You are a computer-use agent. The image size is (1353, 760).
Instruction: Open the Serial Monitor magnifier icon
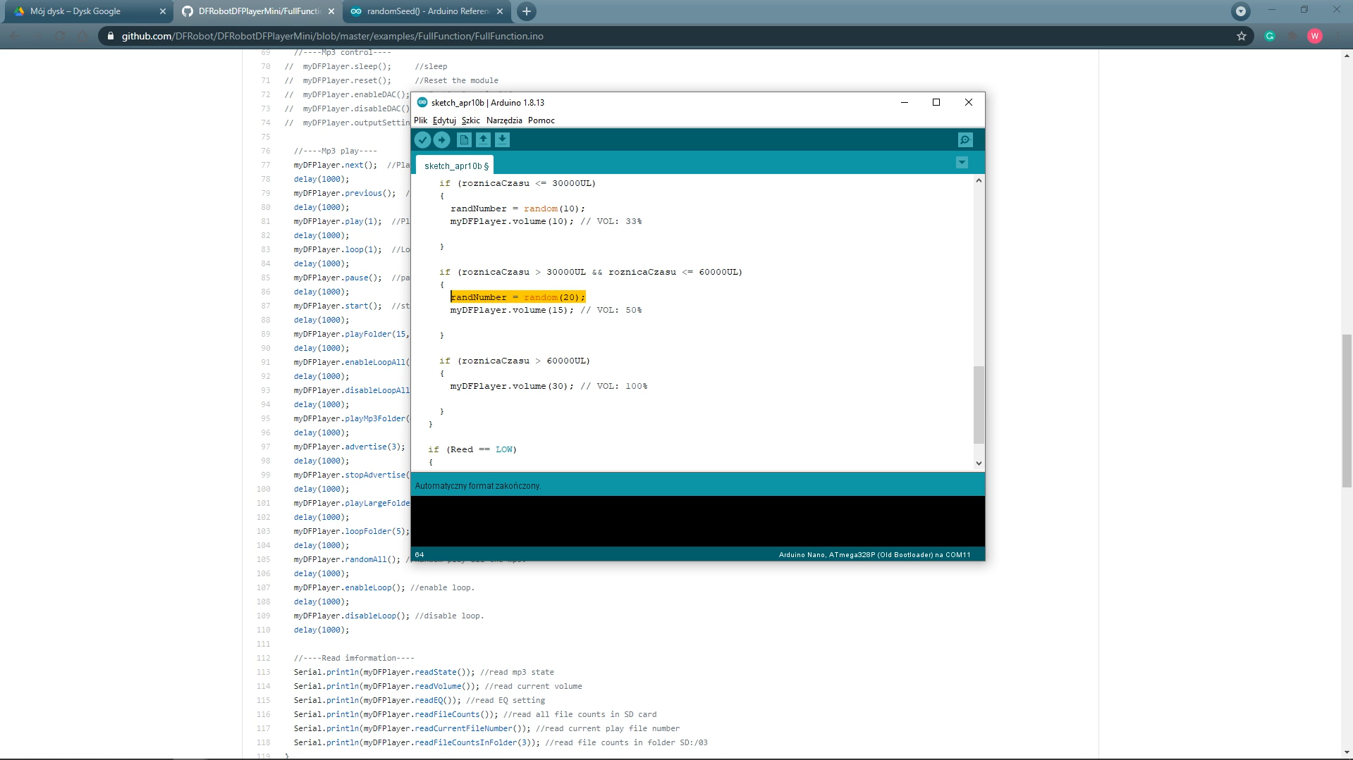pyautogui.click(x=965, y=139)
